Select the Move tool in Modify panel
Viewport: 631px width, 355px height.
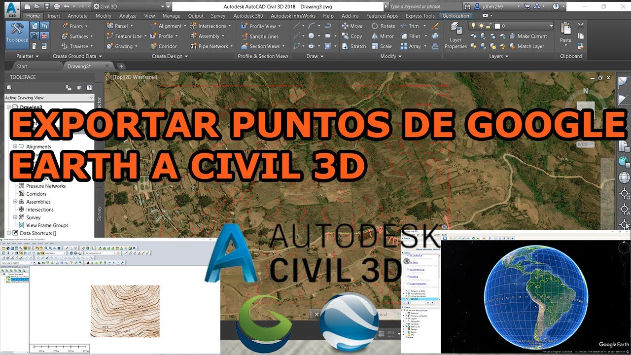[x=352, y=26]
